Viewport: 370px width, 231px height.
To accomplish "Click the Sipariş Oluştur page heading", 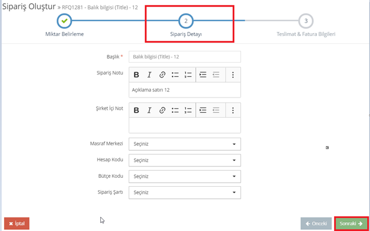I will pyautogui.click(x=29, y=6).
